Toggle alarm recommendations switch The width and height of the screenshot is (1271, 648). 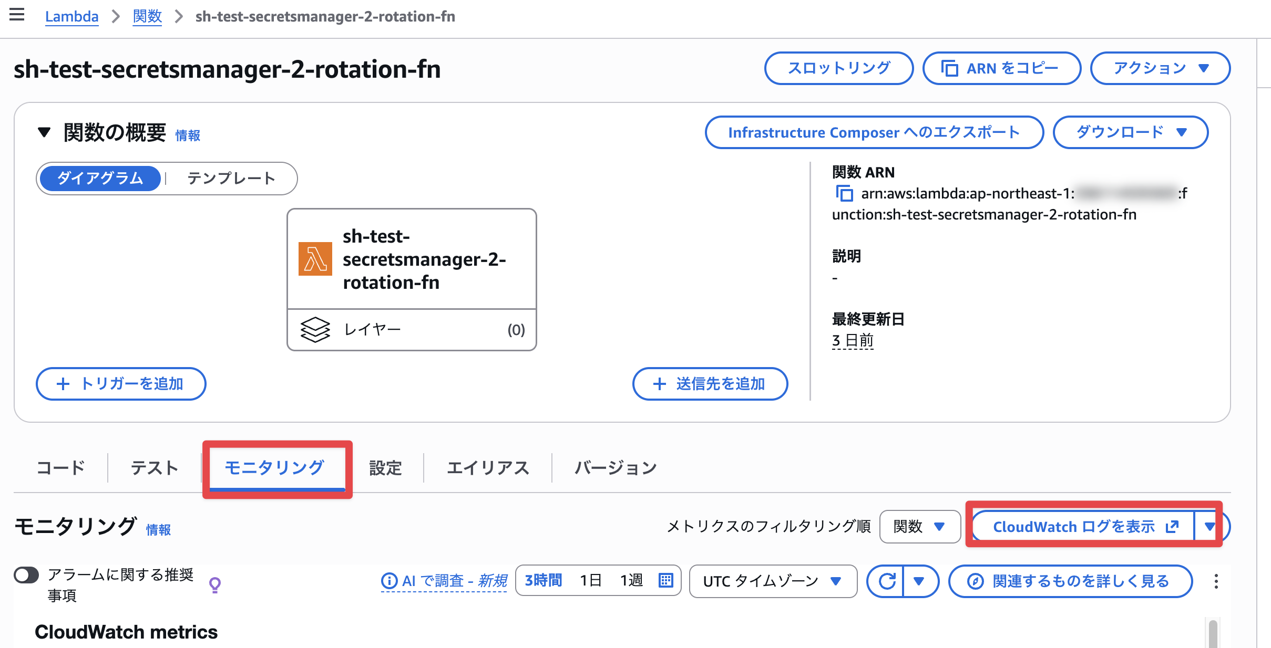pyautogui.click(x=26, y=575)
